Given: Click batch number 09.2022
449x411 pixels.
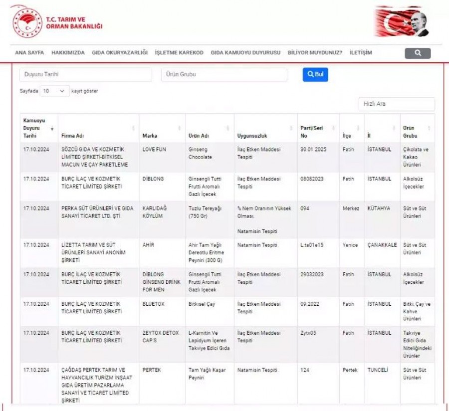Looking at the screenshot, I should pyautogui.click(x=309, y=304).
